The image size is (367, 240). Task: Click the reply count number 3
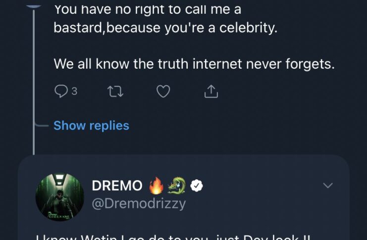pos(74,91)
